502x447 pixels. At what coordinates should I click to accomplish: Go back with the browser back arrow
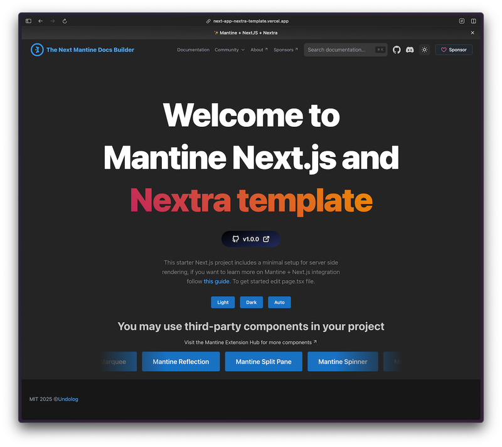pyautogui.click(x=40, y=21)
